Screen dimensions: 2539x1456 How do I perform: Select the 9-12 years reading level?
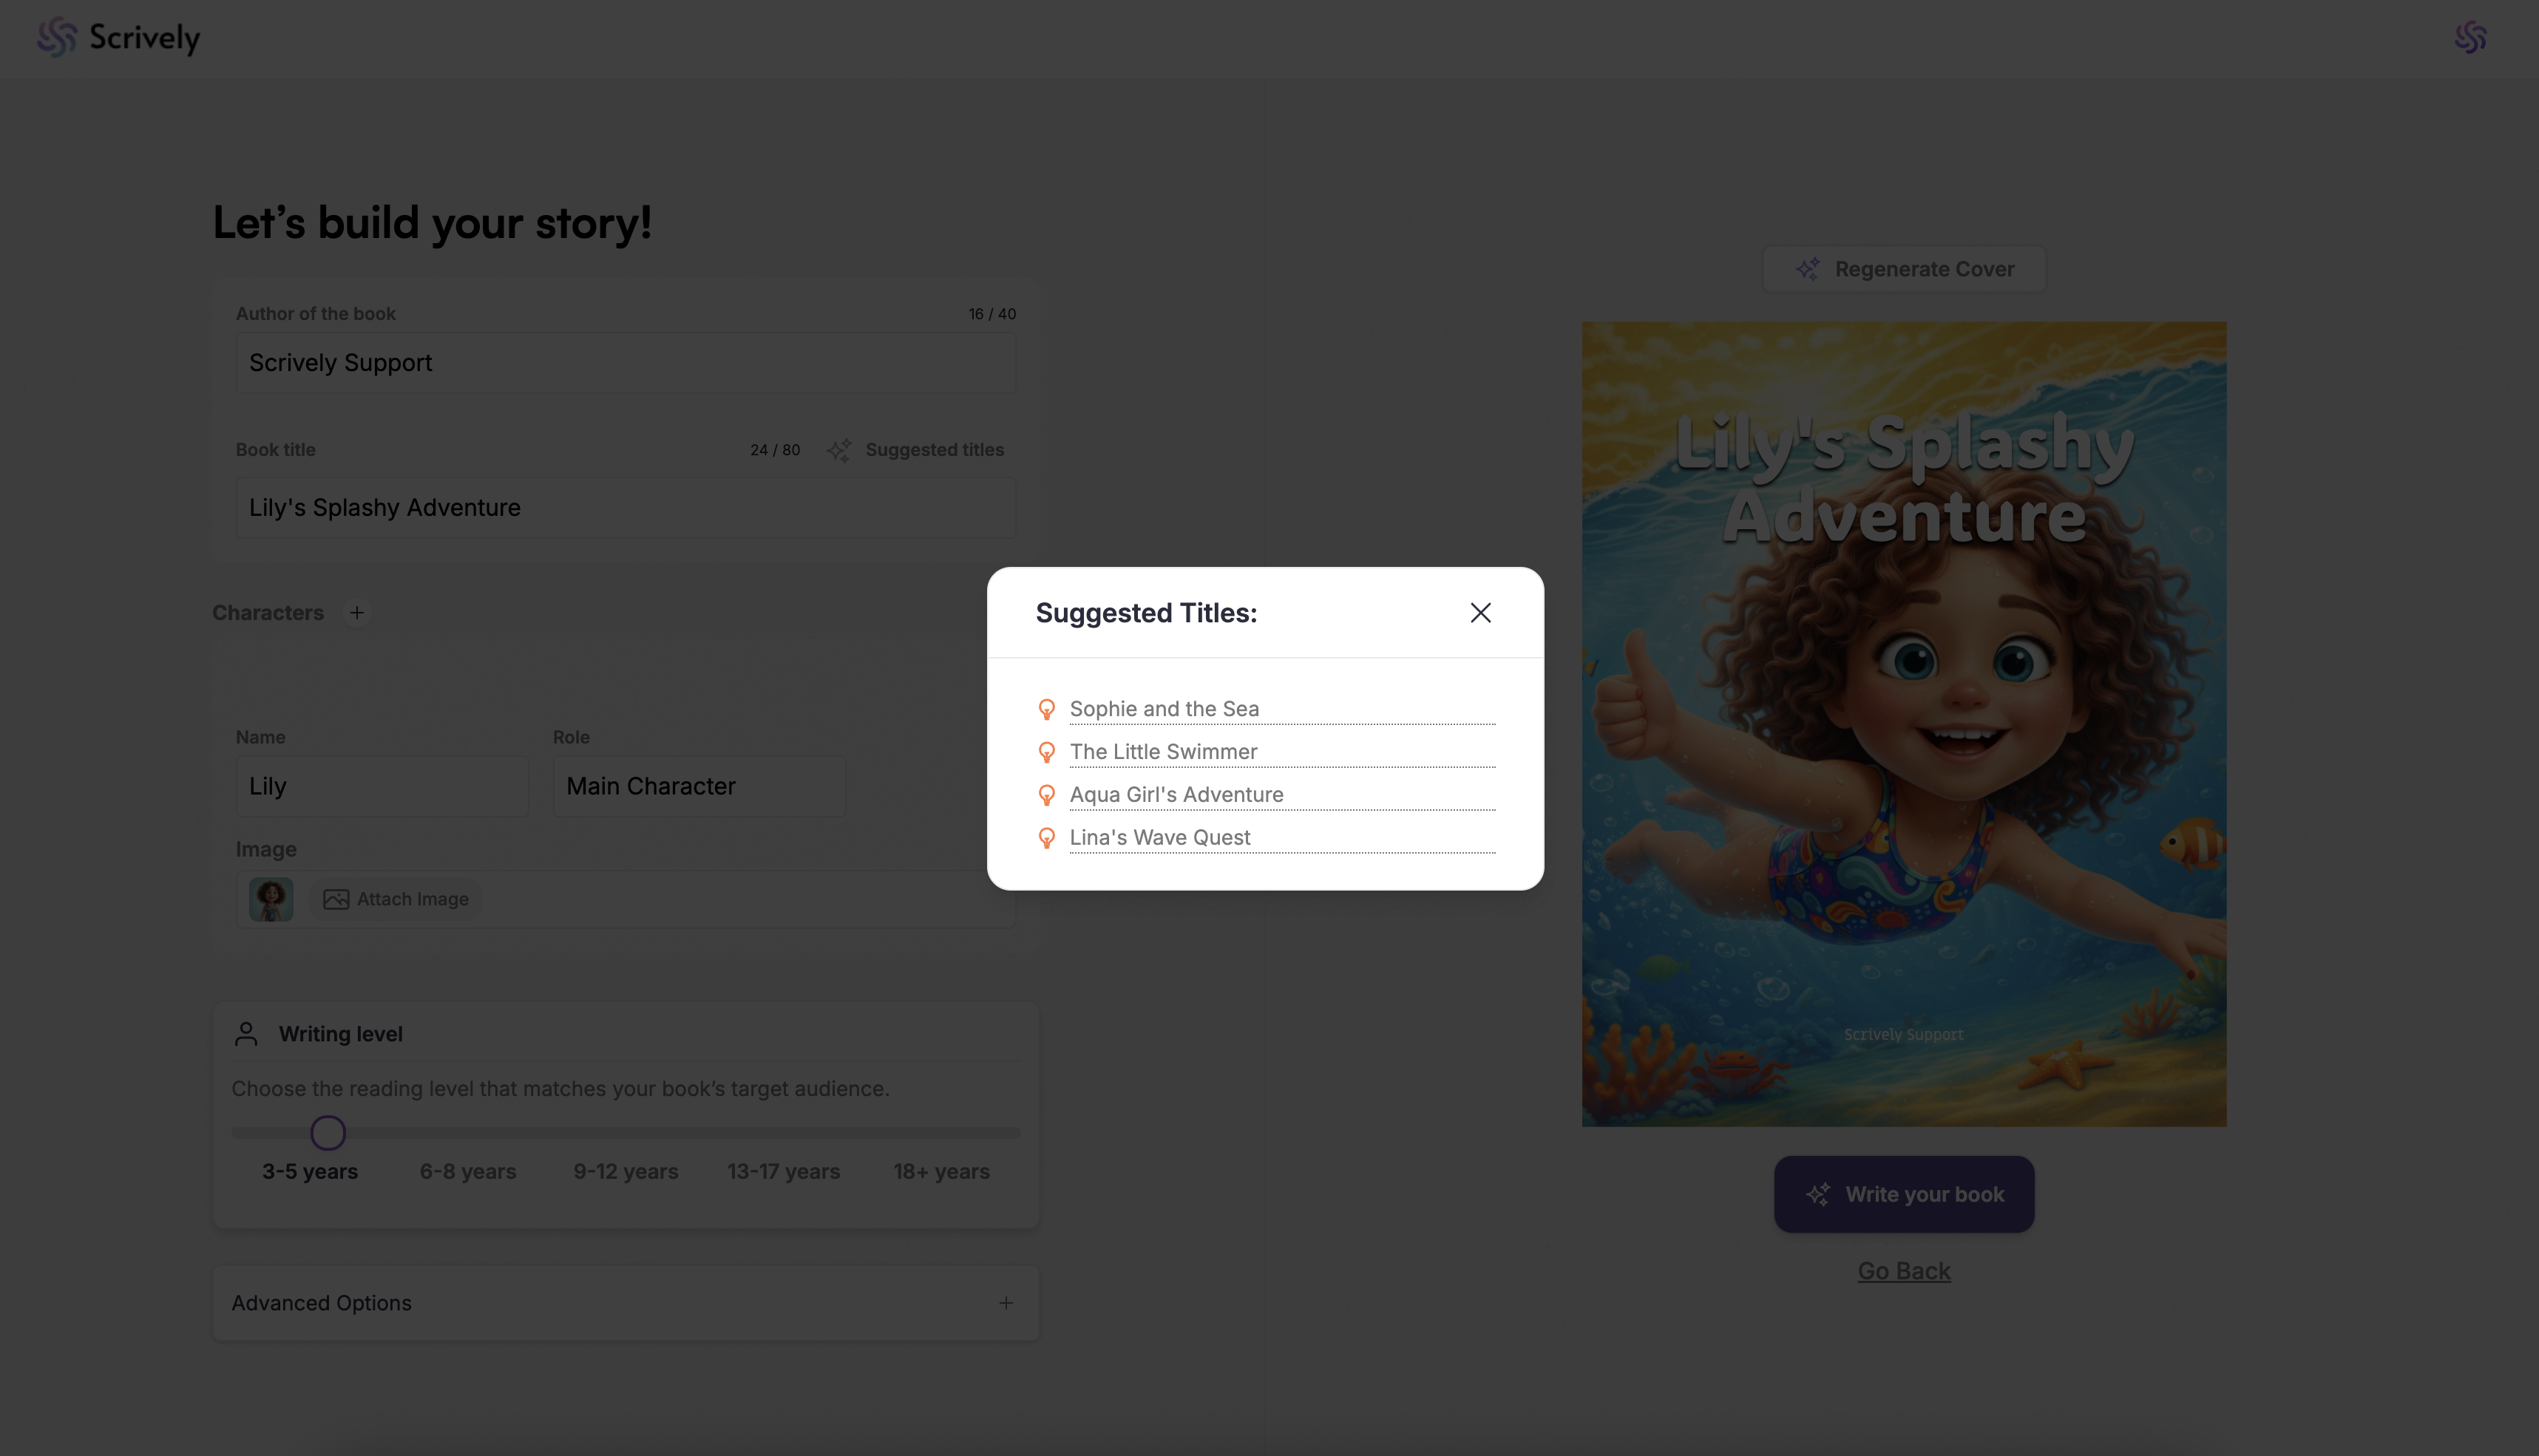pyautogui.click(x=626, y=1171)
